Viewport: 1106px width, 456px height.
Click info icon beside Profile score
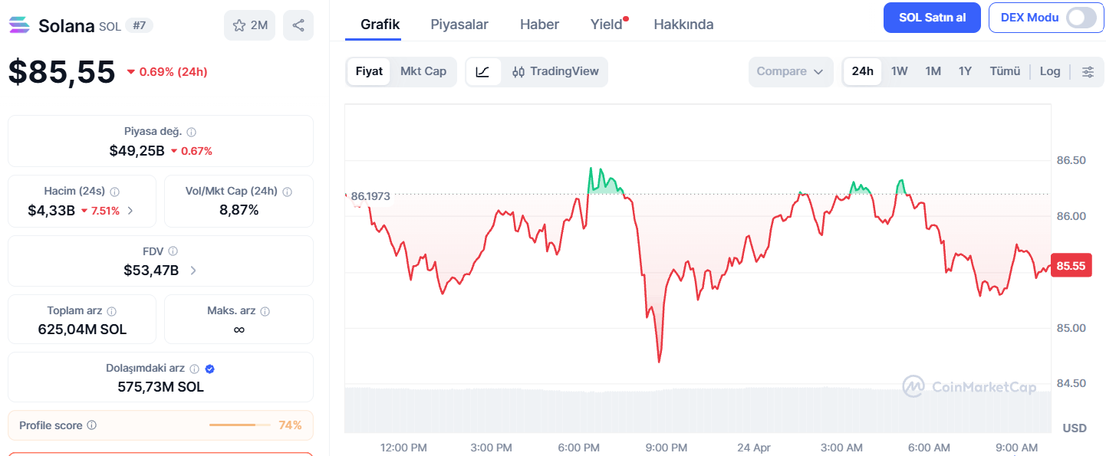coord(92,425)
